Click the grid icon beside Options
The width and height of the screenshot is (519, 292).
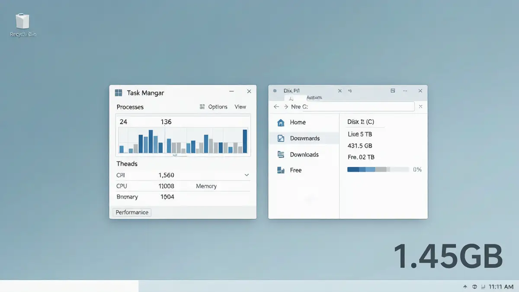tap(202, 107)
